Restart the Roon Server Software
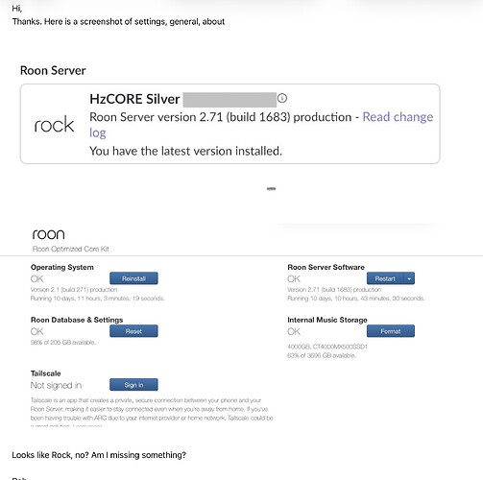This screenshot has height=480, width=483. [x=385, y=278]
